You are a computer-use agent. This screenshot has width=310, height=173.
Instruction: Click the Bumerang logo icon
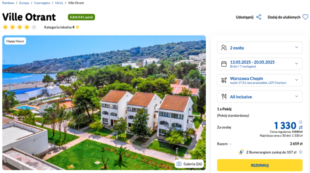(241, 152)
